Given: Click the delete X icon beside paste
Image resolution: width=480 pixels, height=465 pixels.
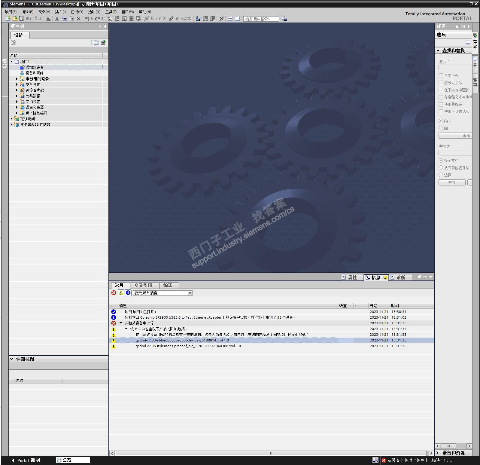Looking at the screenshot, I should pyautogui.click(x=79, y=19).
